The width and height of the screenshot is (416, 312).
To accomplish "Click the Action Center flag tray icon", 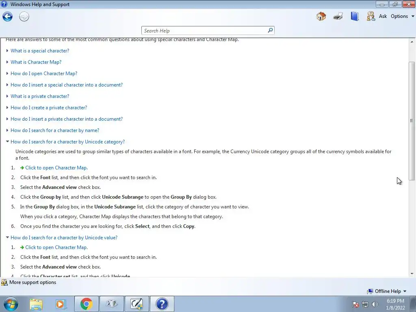I will (x=355, y=304).
